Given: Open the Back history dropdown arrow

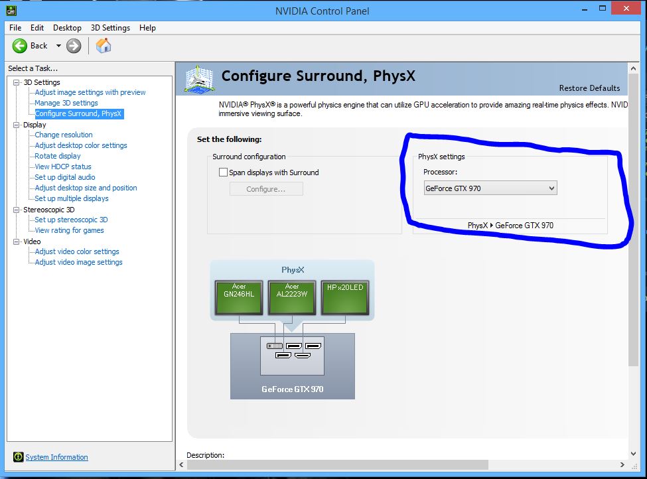Looking at the screenshot, I should [58, 46].
